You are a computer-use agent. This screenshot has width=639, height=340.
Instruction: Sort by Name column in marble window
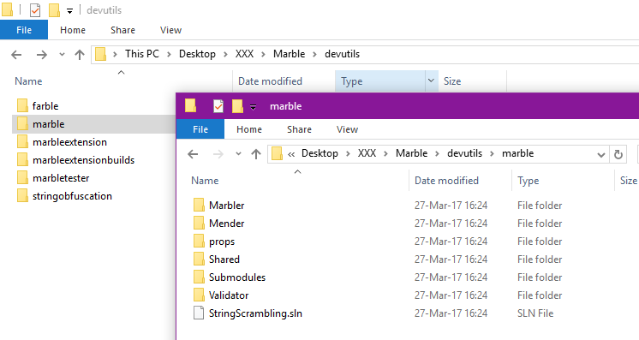(x=205, y=181)
